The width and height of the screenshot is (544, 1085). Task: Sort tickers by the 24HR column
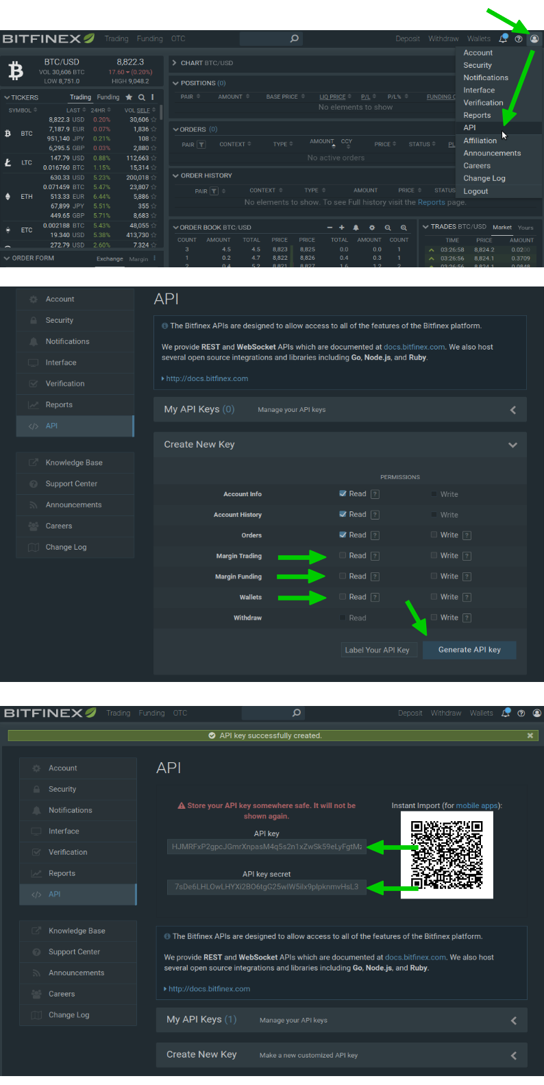tap(100, 110)
